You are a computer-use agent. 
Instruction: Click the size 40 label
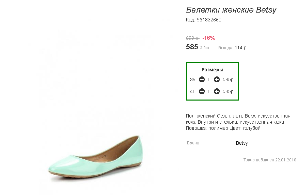193,91
